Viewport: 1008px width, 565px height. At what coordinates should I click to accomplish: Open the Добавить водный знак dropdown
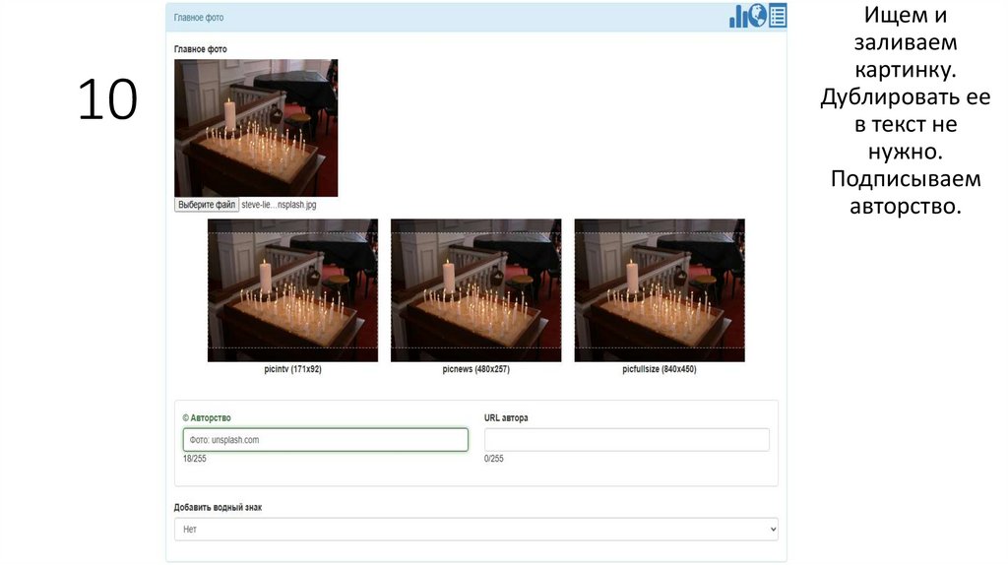pos(475,529)
